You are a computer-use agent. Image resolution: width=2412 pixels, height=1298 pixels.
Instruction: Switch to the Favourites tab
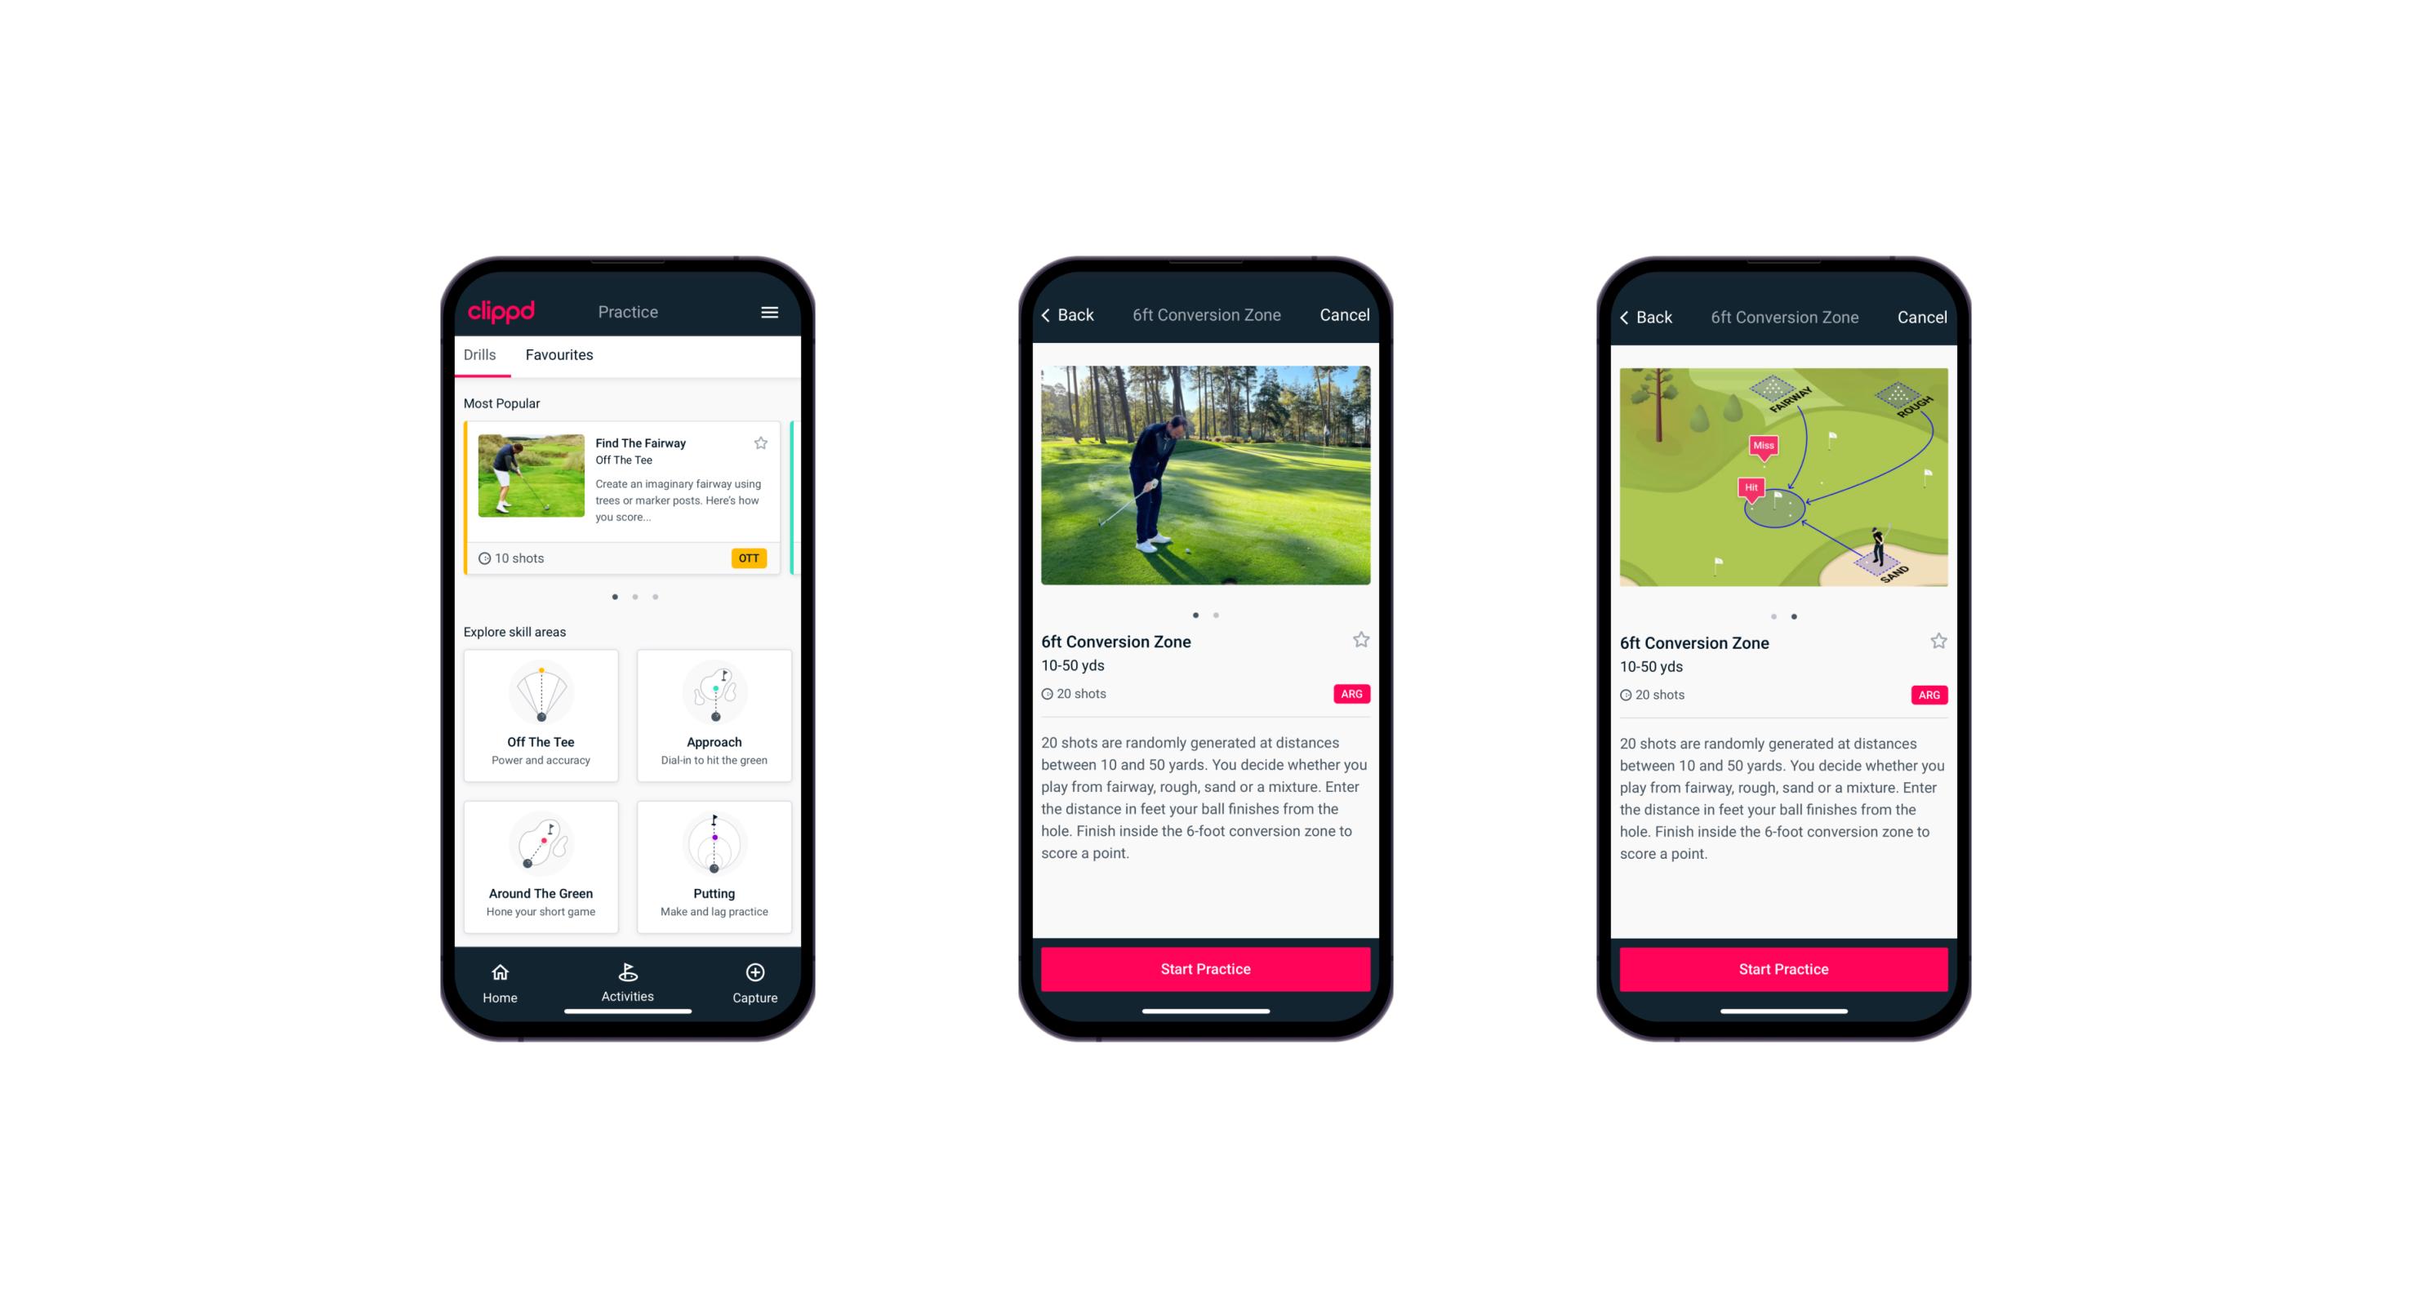coord(558,357)
